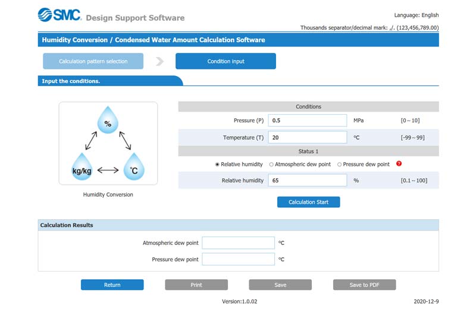Select the Atmospheric dew point option

pyautogui.click(x=271, y=165)
